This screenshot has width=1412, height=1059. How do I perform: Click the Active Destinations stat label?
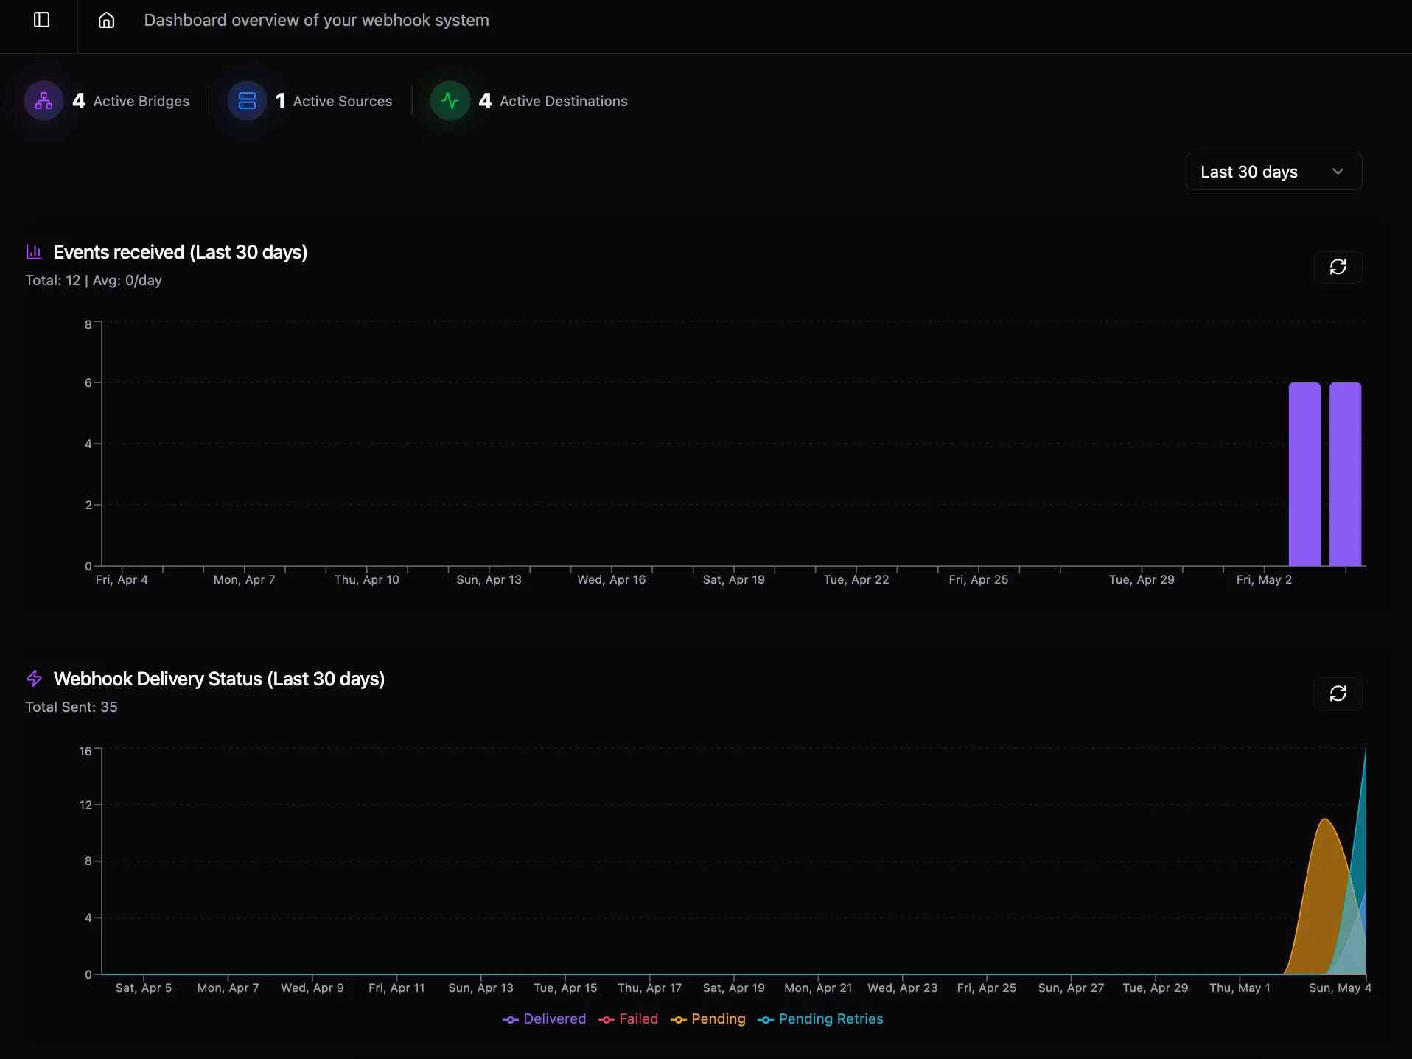click(563, 101)
